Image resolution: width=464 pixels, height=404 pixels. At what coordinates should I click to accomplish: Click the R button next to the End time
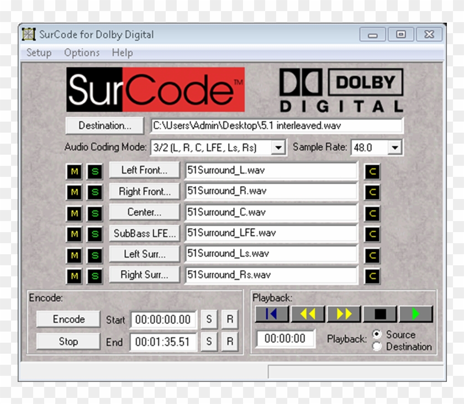tap(230, 342)
